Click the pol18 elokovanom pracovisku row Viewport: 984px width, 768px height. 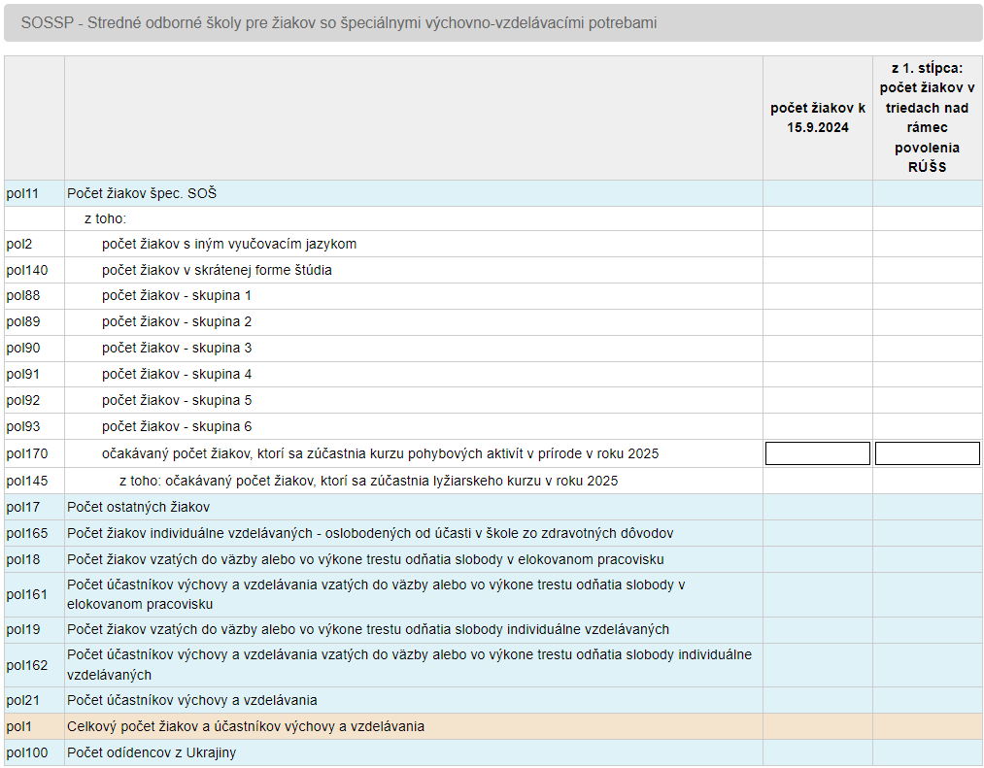[x=493, y=559]
